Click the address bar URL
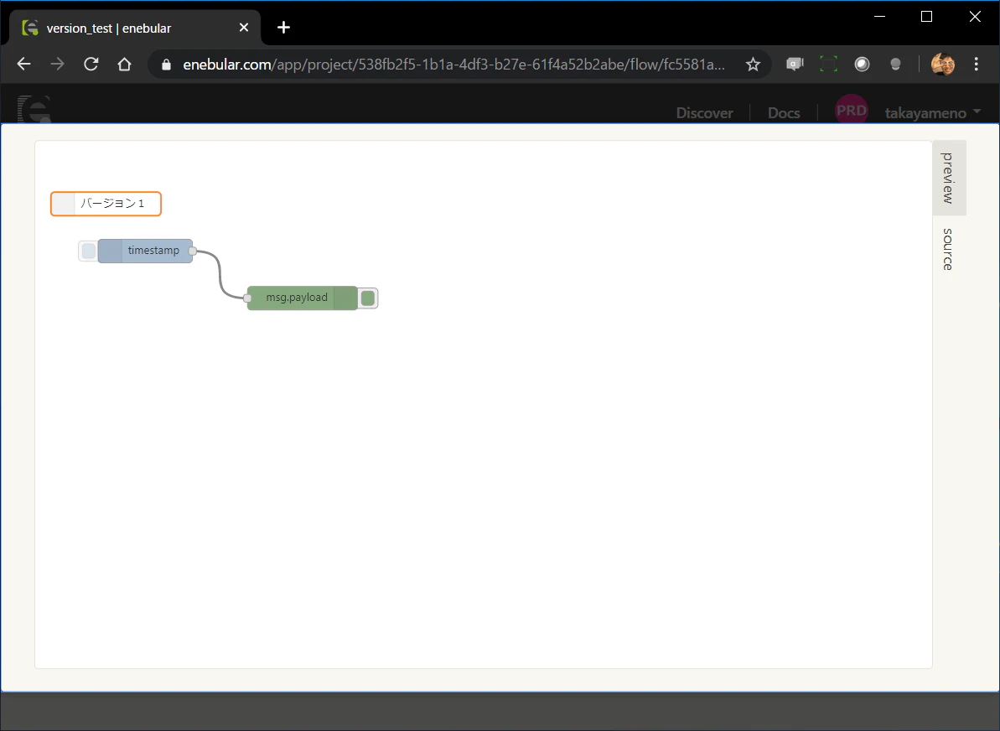Screen dimensions: 1000x731 (x=453, y=65)
